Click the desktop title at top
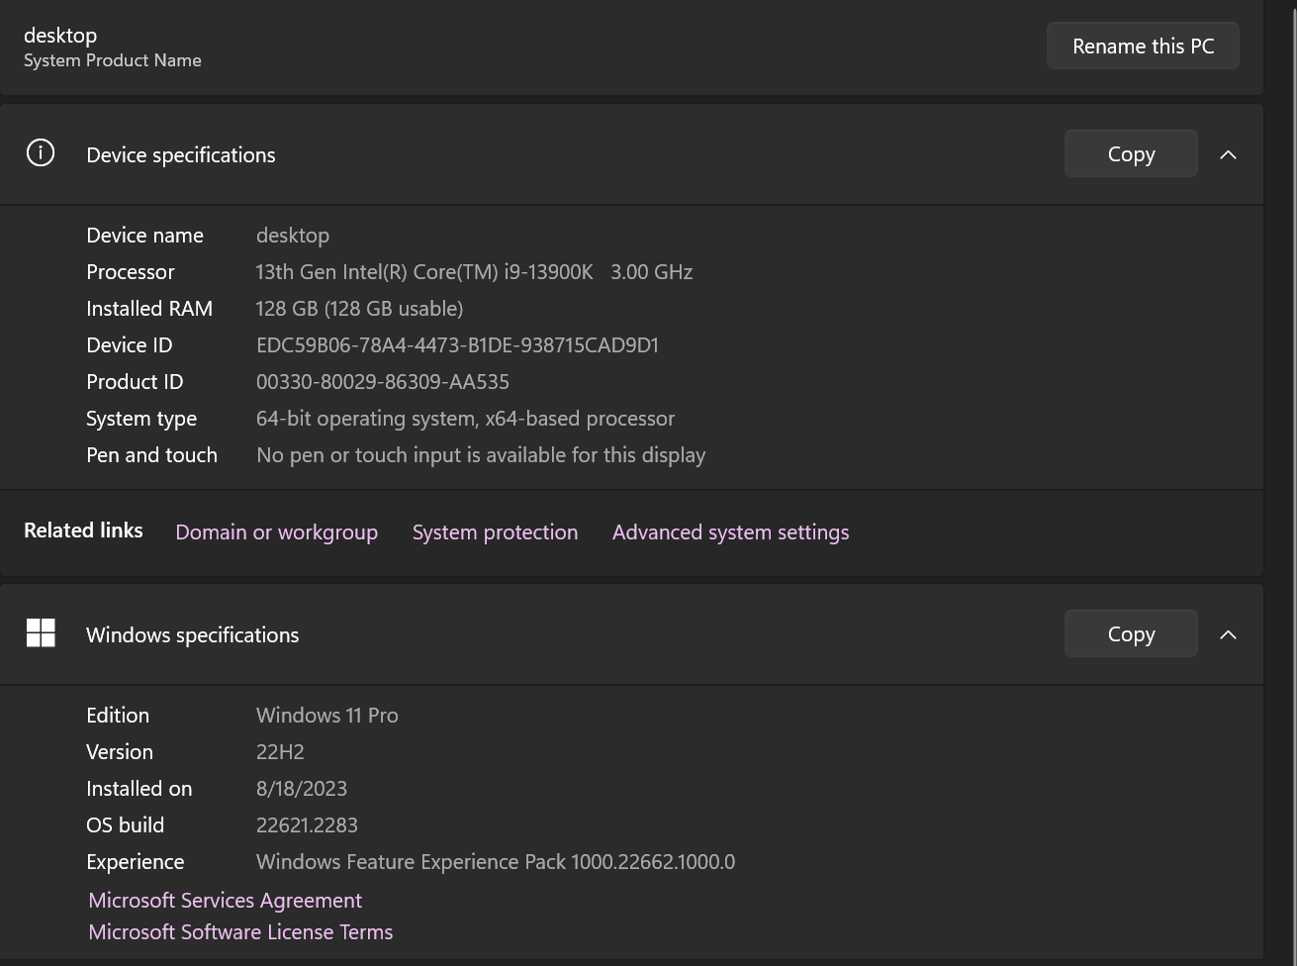The height and width of the screenshot is (966, 1297). 60,35
